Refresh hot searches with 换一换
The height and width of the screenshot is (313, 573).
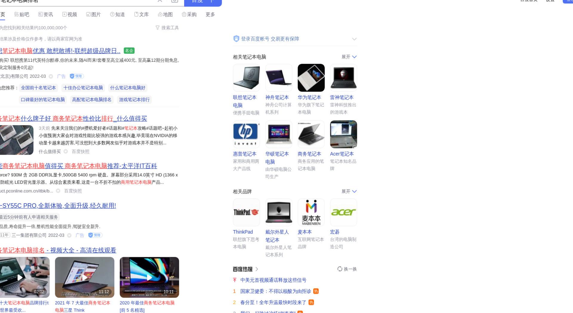click(347, 269)
